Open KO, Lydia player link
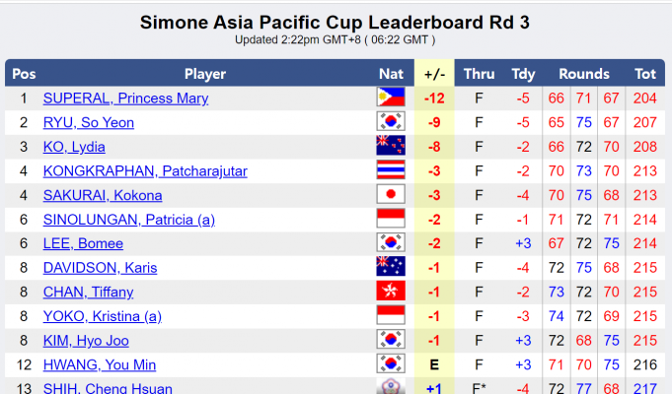 [74, 147]
